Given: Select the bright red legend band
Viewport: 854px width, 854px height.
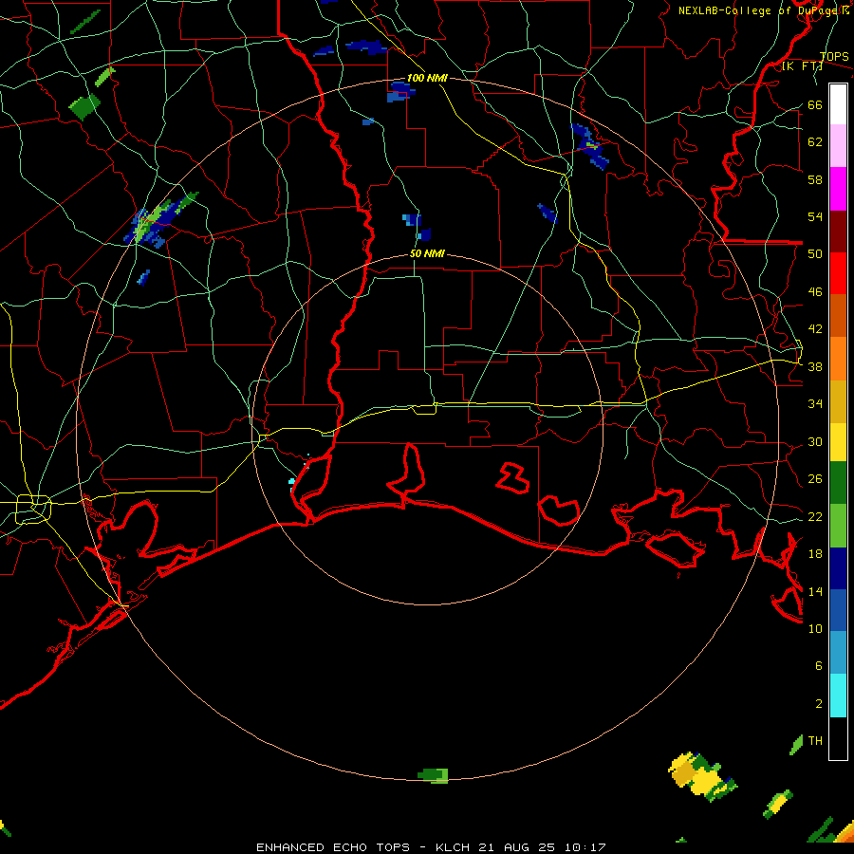Looking at the screenshot, I should [x=838, y=273].
